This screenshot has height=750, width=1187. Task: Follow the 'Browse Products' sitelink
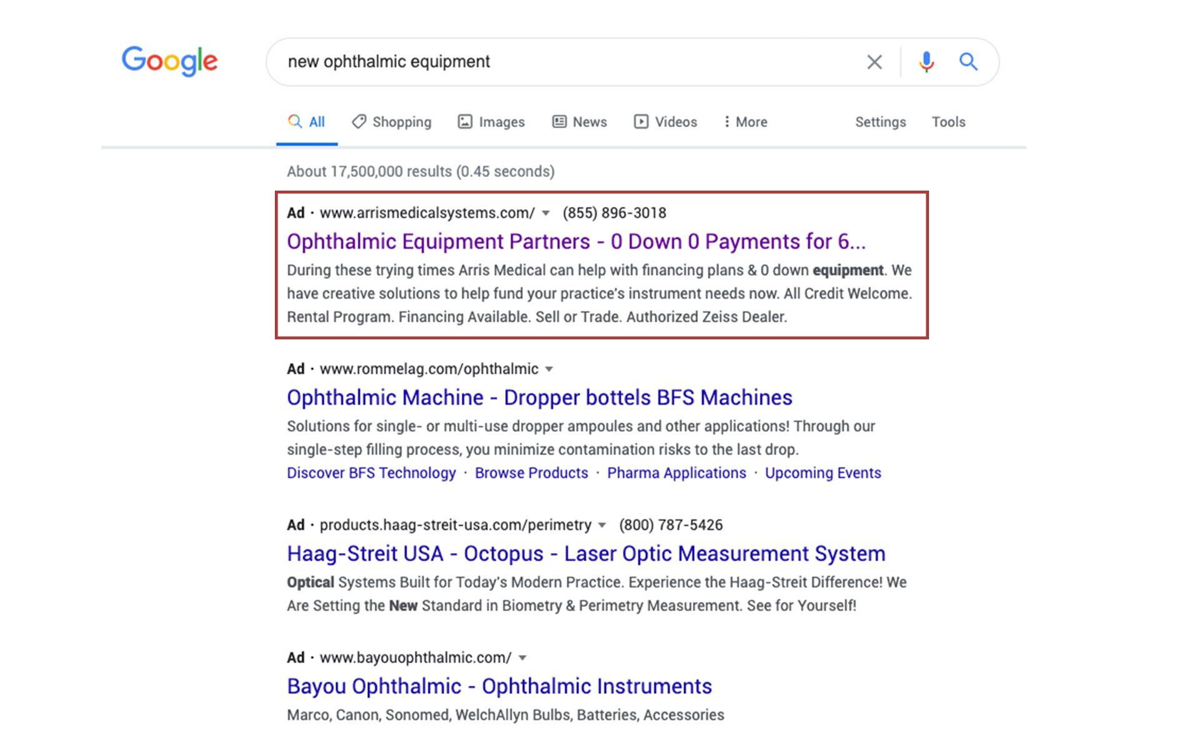pos(531,473)
